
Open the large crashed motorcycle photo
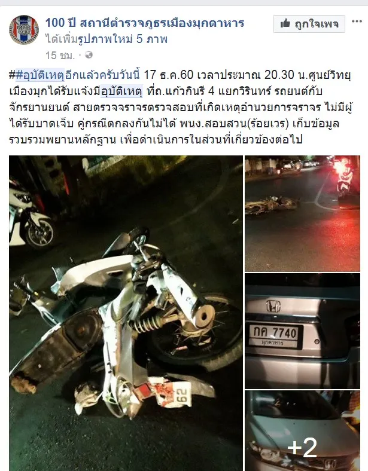[126, 313]
